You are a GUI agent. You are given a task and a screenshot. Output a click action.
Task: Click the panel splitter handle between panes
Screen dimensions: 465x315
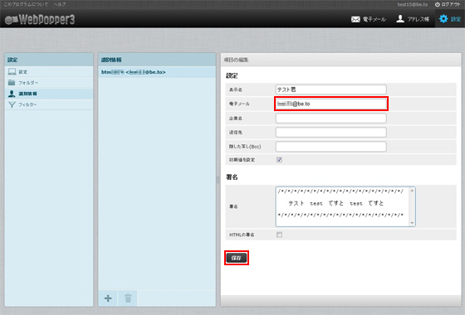pyautogui.click(x=218, y=180)
